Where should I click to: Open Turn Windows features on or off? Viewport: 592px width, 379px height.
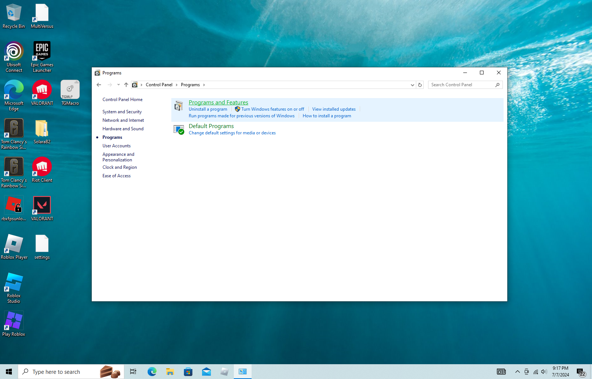coord(273,109)
